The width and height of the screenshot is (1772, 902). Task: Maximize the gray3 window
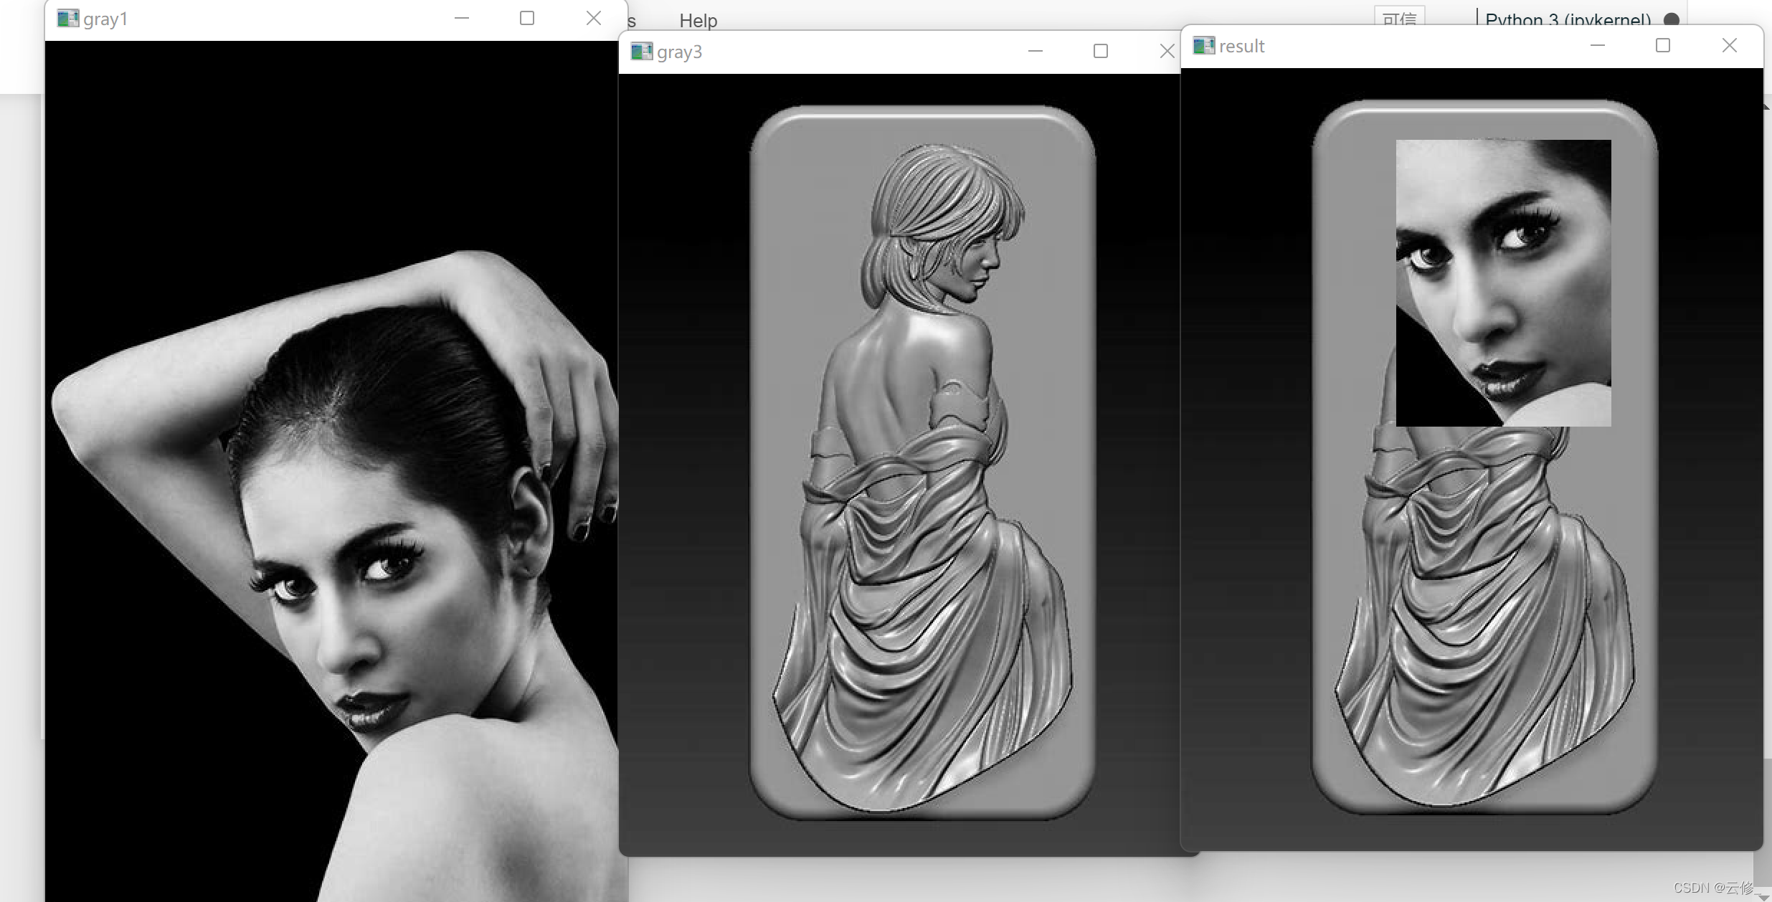1101,52
